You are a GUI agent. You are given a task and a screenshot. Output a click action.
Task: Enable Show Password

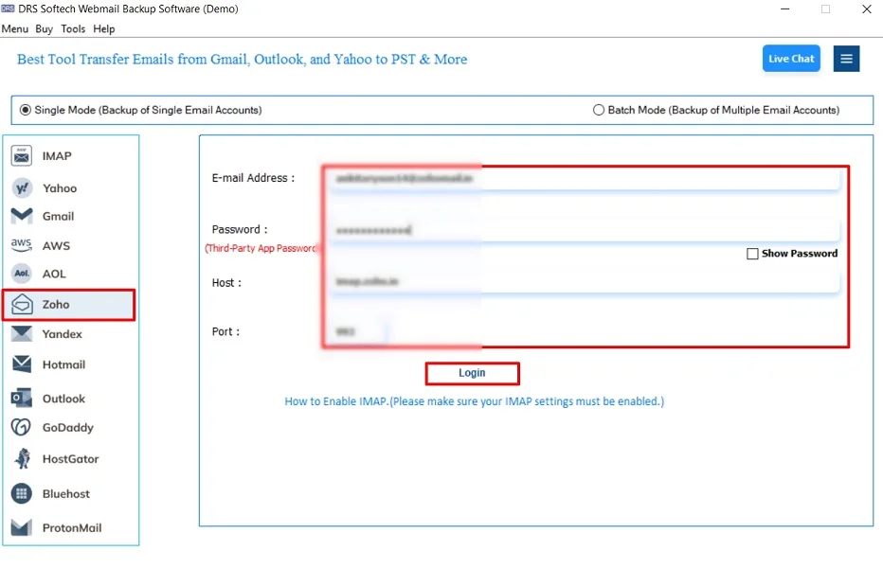coord(753,253)
